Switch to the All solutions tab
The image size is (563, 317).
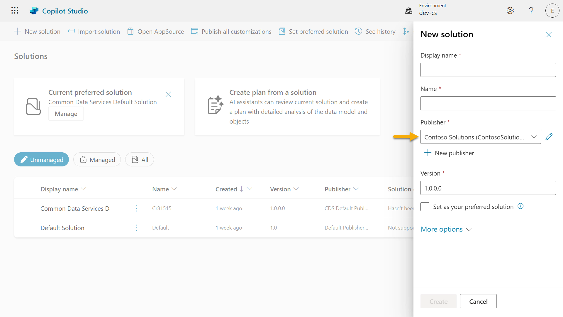click(x=140, y=159)
